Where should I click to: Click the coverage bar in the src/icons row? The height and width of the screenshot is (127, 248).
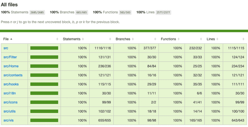(x=44, y=102)
